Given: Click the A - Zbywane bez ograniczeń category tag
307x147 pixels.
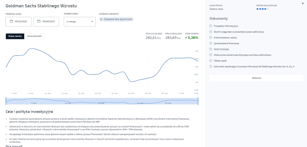Looking at the screenshot, I should tap(116, 19).
